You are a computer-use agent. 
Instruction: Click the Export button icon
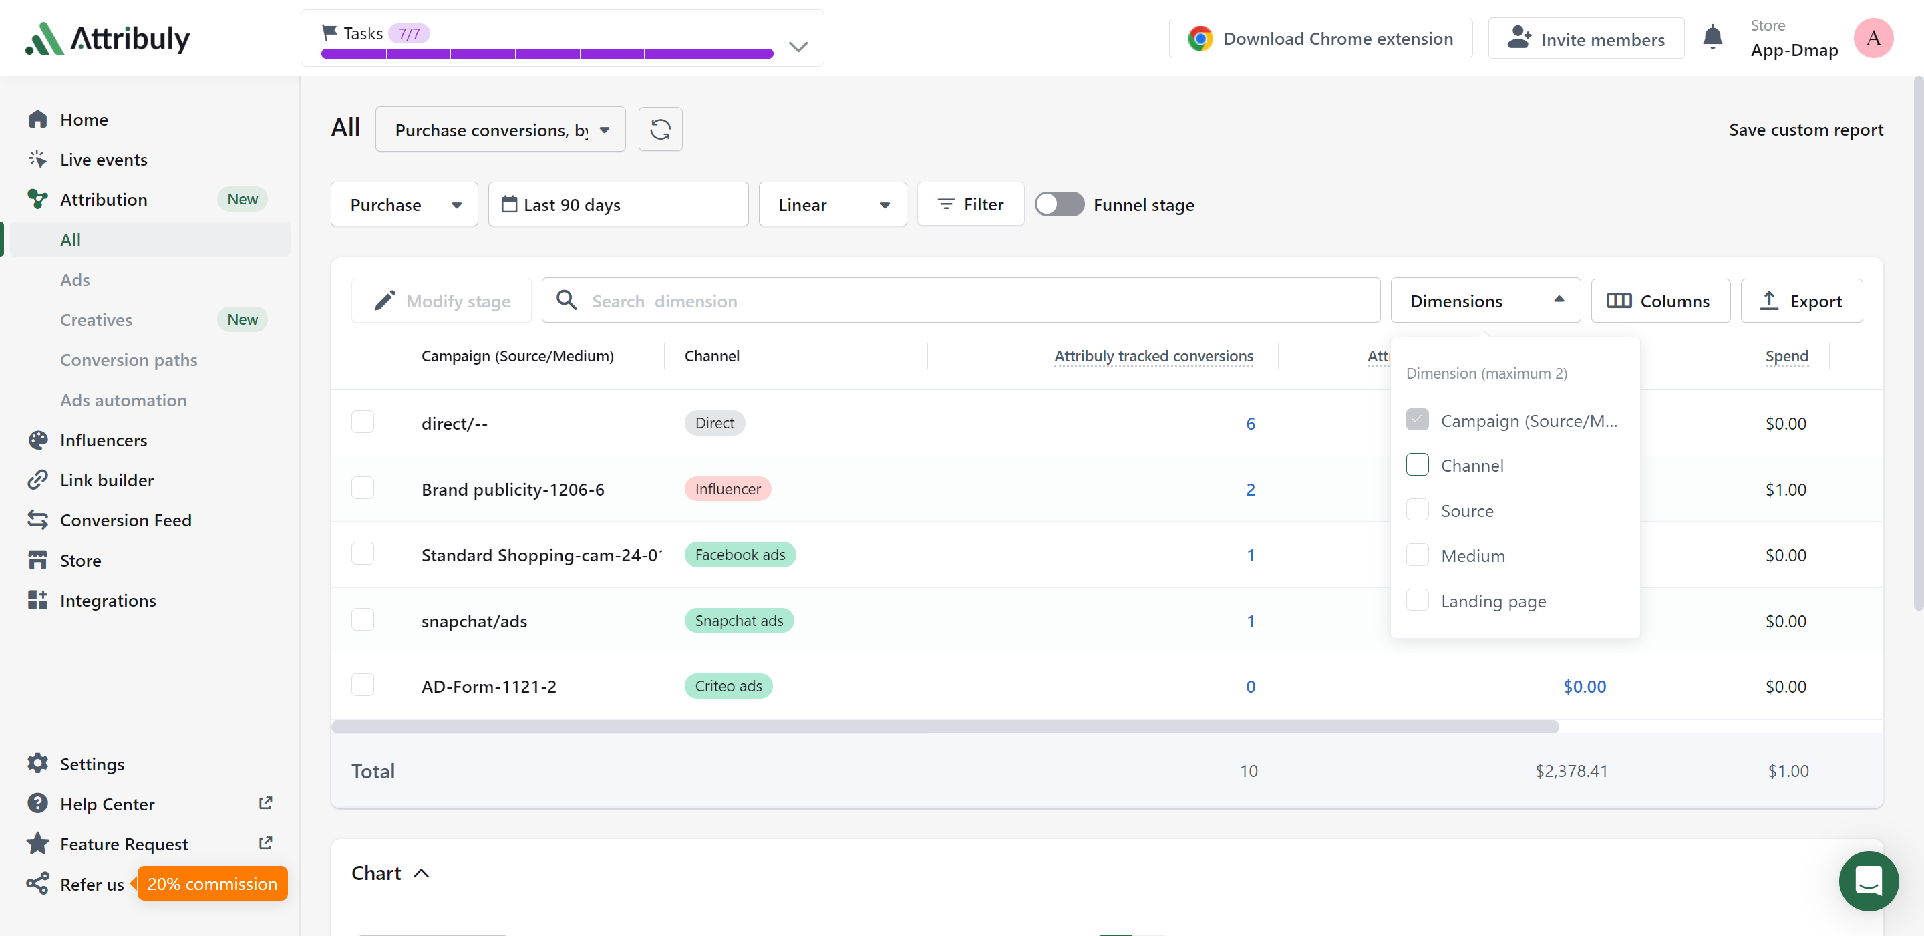(x=1770, y=299)
